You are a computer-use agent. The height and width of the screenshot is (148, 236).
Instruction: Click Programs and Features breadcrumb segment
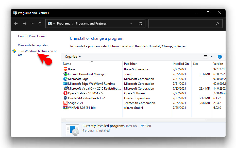point(91,24)
